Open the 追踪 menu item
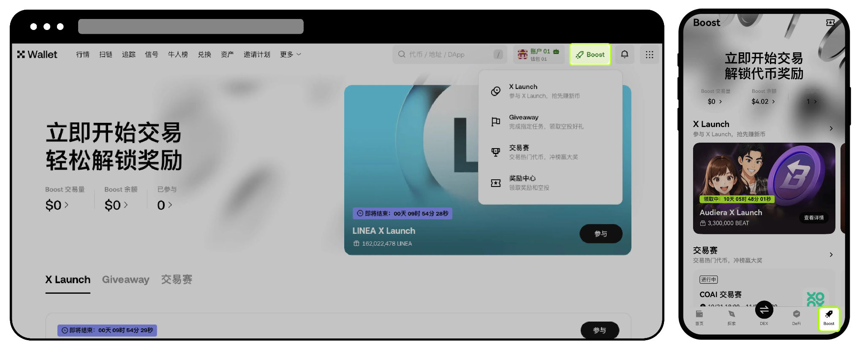Viewport: 865px width, 349px height. [x=128, y=54]
